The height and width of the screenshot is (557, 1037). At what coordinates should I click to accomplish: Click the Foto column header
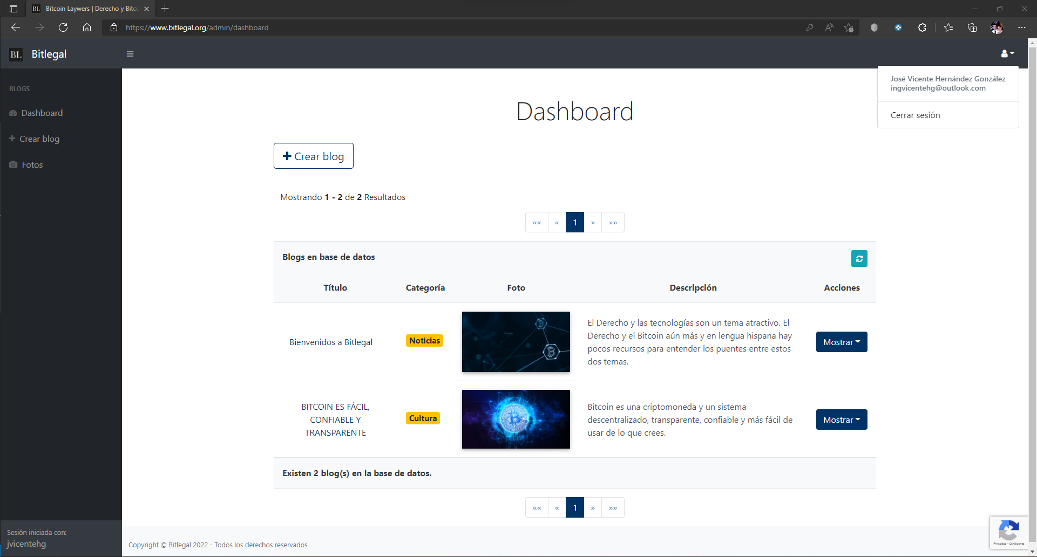point(516,287)
